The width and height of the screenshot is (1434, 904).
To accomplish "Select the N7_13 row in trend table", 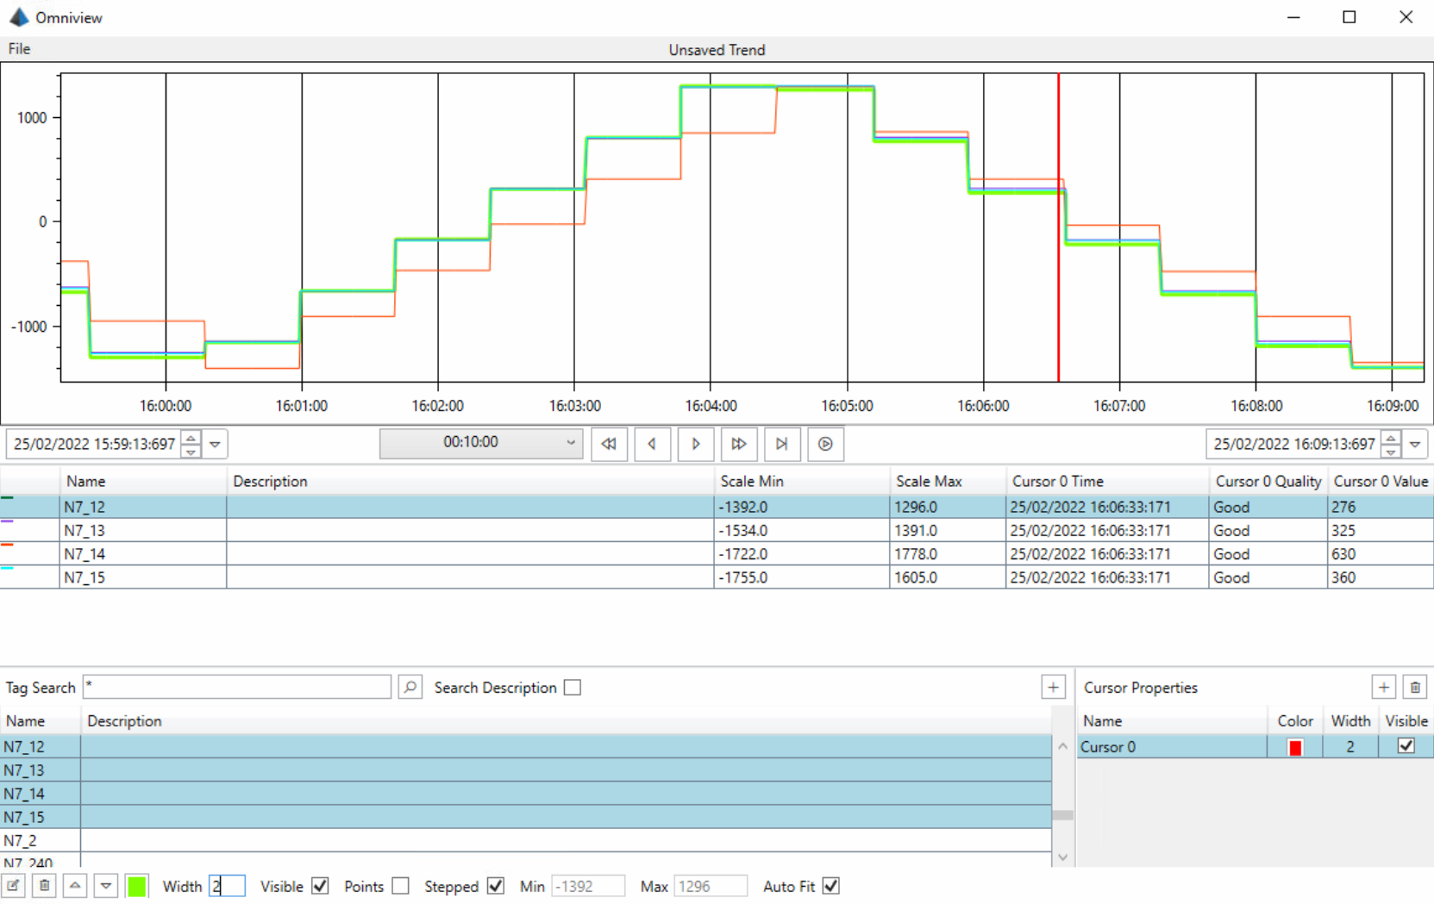I will click(x=717, y=530).
